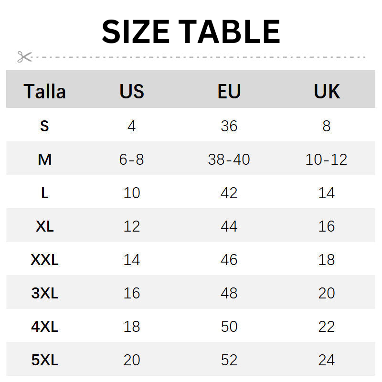
Task: Select the Talla column header
Action: coord(45,91)
